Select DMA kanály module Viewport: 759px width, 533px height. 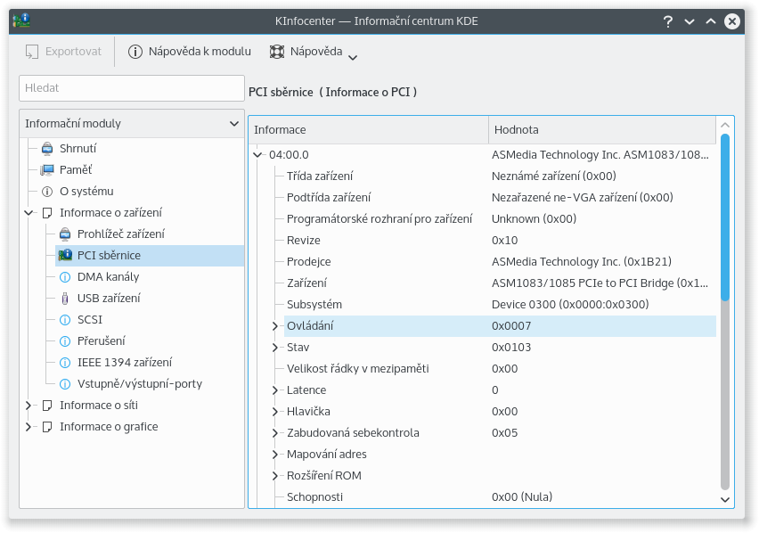pyautogui.click(x=109, y=277)
